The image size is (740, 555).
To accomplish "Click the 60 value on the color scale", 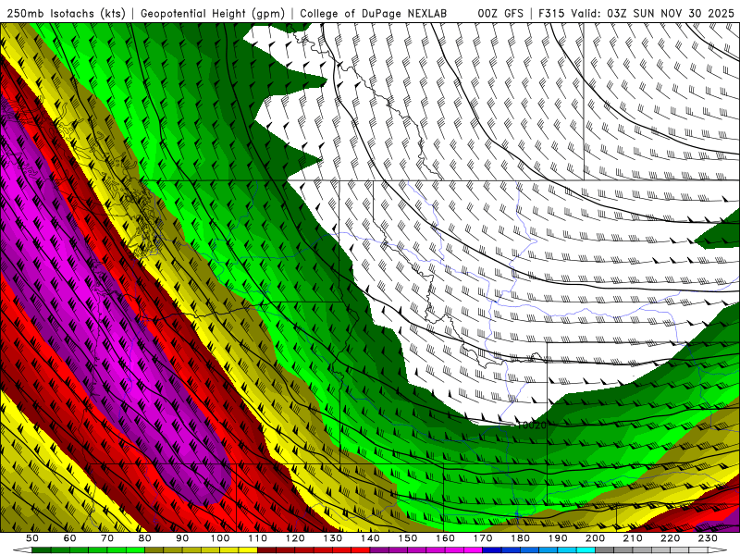I will [x=70, y=538].
